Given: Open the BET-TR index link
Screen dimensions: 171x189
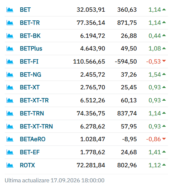Looking at the screenshot, I should [30, 23].
